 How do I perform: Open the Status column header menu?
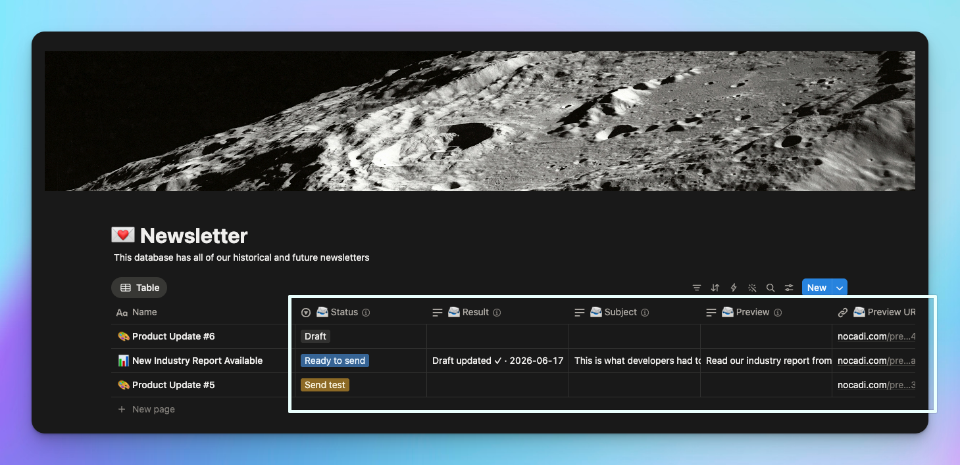pos(361,313)
